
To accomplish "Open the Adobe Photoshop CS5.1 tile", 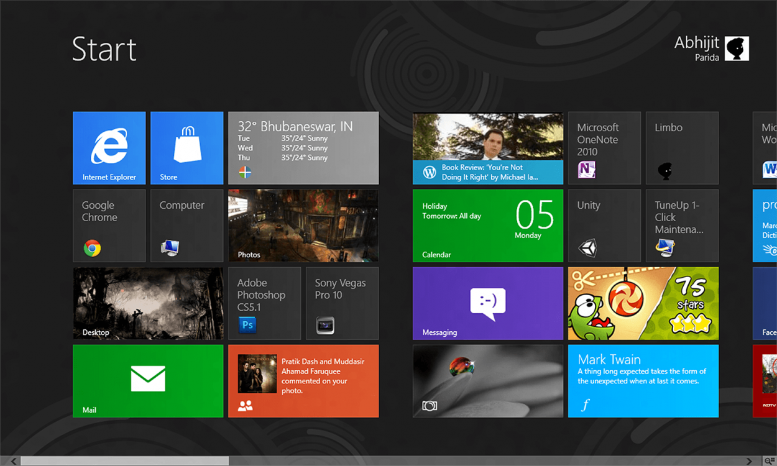I will coord(264,303).
